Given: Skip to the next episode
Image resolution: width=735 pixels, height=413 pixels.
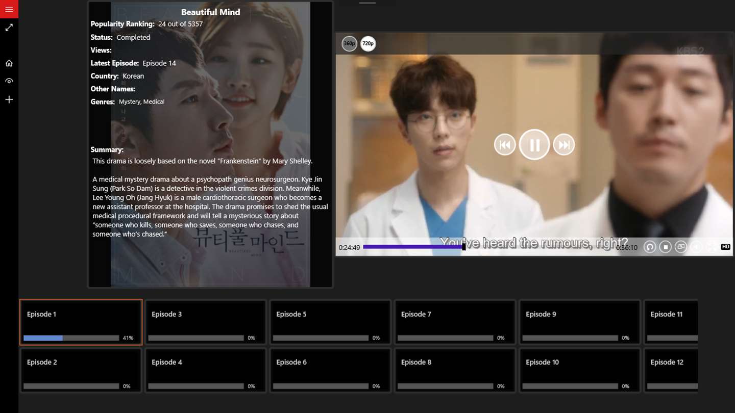Looking at the screenshot, I should pos(564,145).
